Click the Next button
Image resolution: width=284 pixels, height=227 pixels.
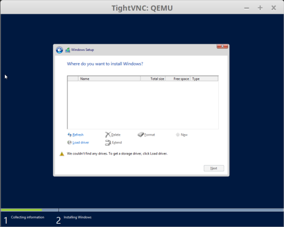pos(214,168)
